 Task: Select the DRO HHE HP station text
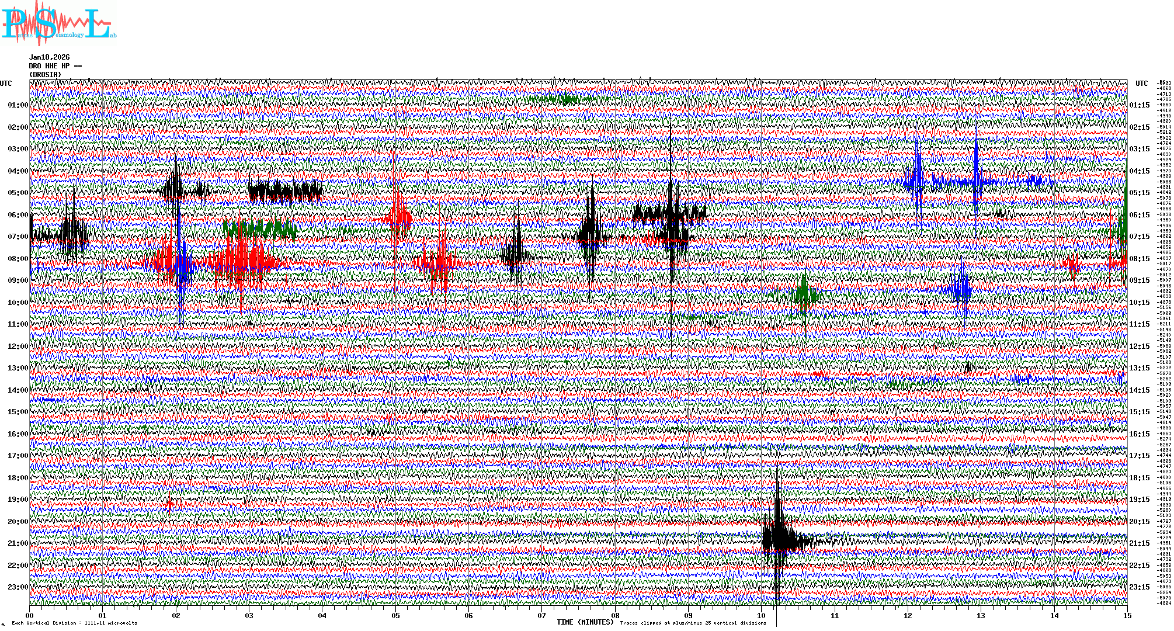[x=55, y=66]
